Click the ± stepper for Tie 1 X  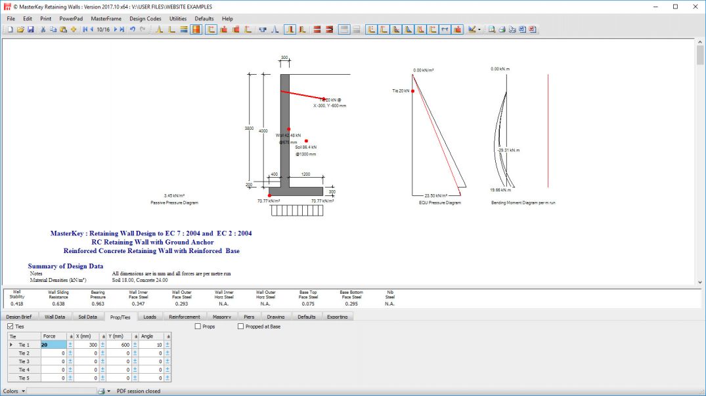pos(102,345)
